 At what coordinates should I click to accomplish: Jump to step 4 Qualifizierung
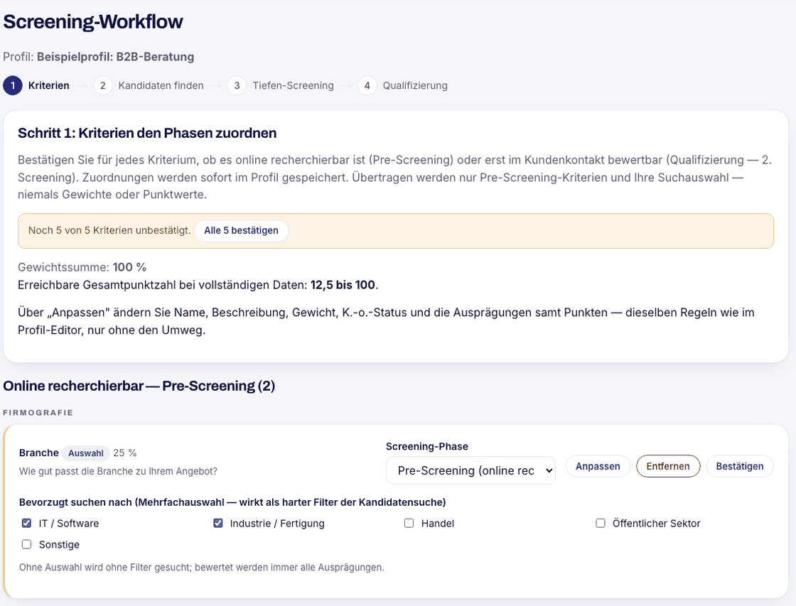403,85
